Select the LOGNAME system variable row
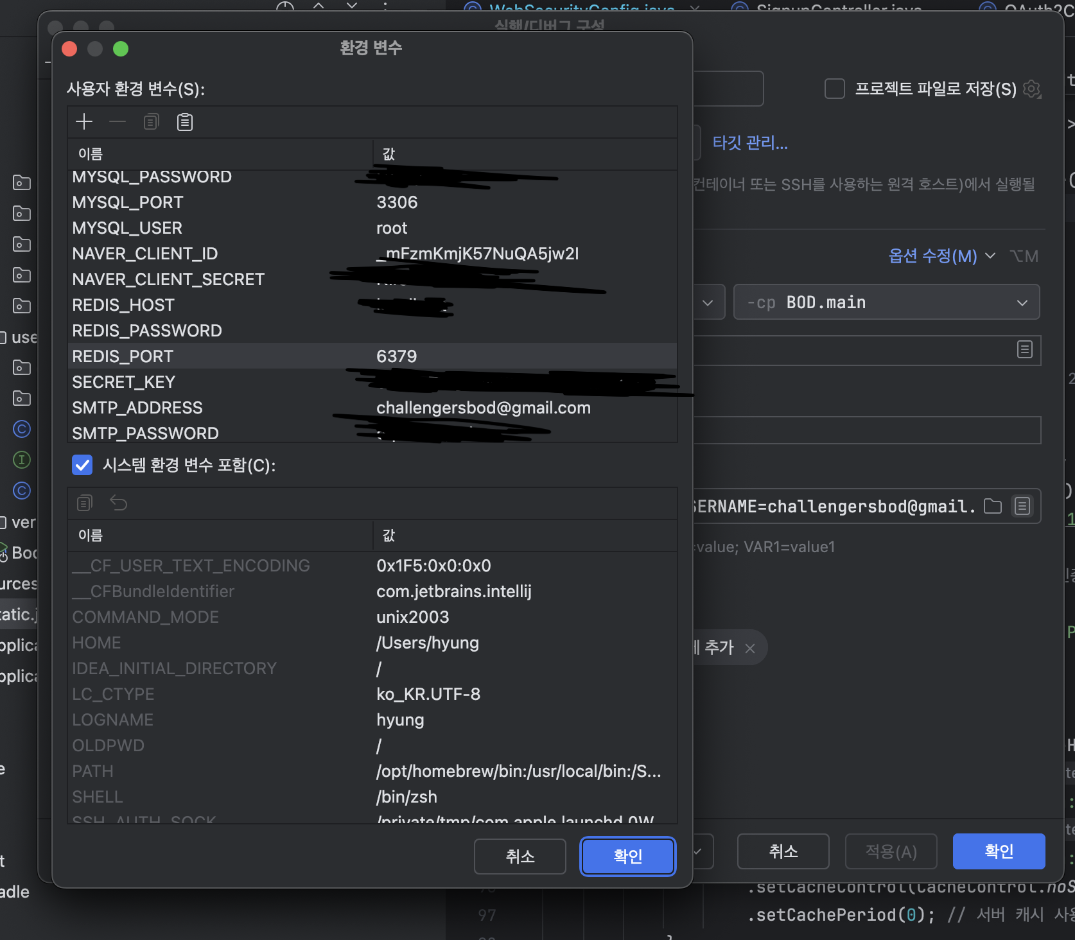This screenshot has width=1075, height=940. (x=372, y=720)
